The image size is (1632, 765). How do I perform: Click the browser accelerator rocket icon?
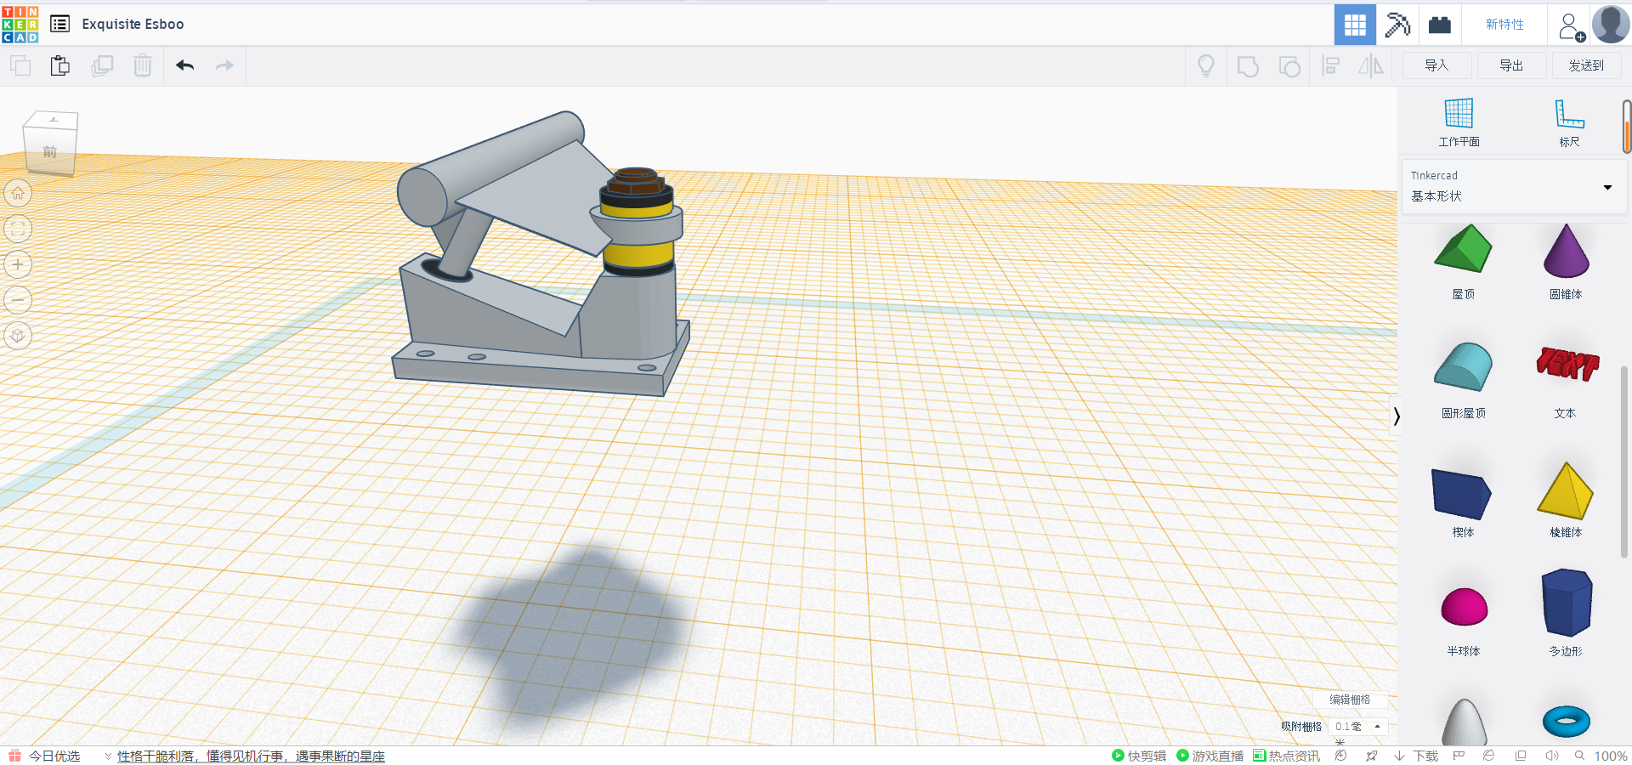(x=1371, y=756)
